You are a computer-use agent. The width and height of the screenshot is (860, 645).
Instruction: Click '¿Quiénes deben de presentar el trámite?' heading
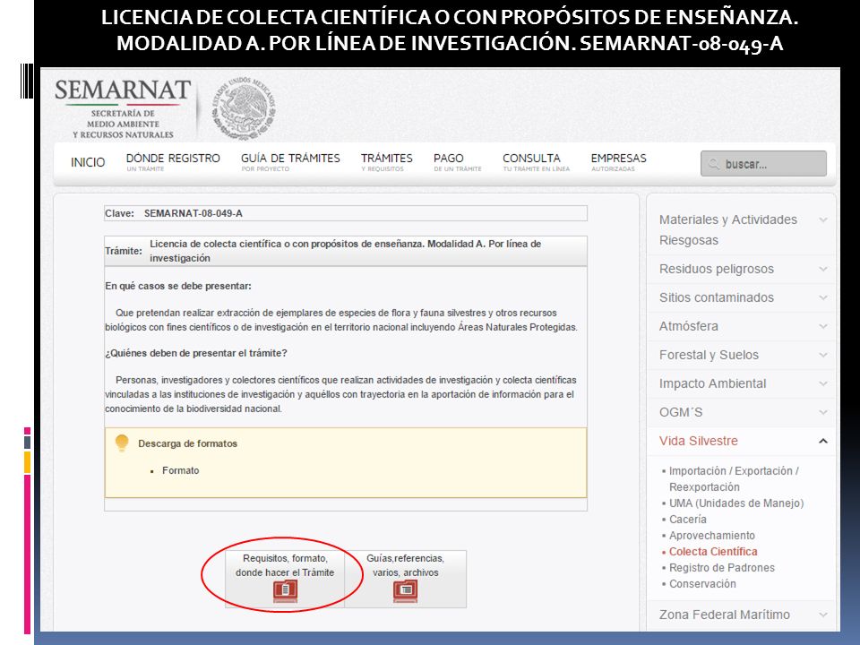196,353
